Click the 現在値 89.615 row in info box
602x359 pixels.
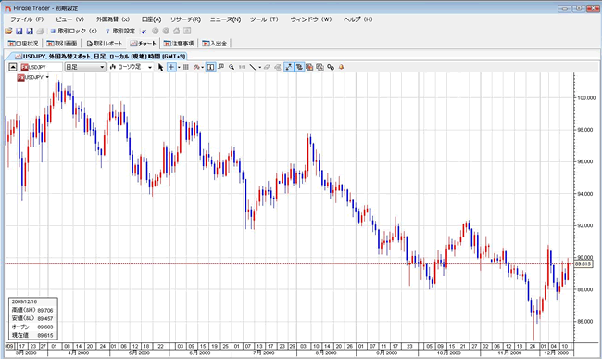pyautogui.click(x=32, y=335)
